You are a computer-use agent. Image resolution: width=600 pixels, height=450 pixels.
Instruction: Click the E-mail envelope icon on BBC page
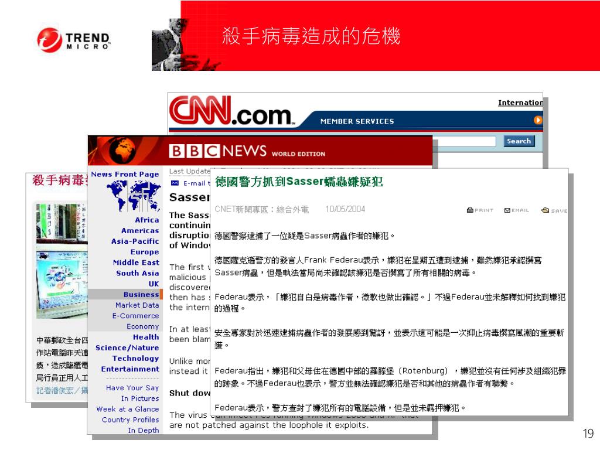[x=175, y=183]
